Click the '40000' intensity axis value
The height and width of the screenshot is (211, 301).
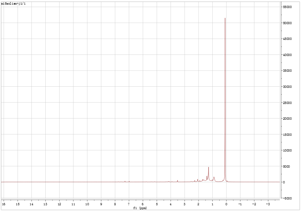point(287,55)
